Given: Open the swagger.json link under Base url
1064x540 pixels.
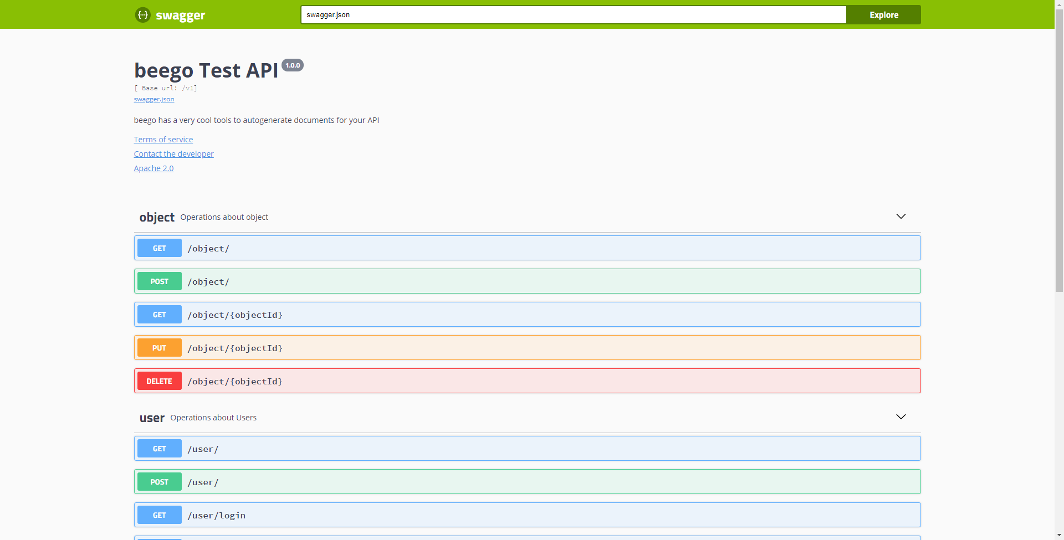Looking at the screenshot, I should point(154,99).
